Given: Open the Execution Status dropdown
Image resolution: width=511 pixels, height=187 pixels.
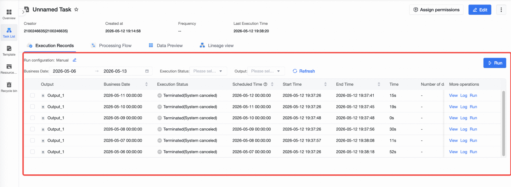Looking at the screenshot, I should tap(208, 71).
